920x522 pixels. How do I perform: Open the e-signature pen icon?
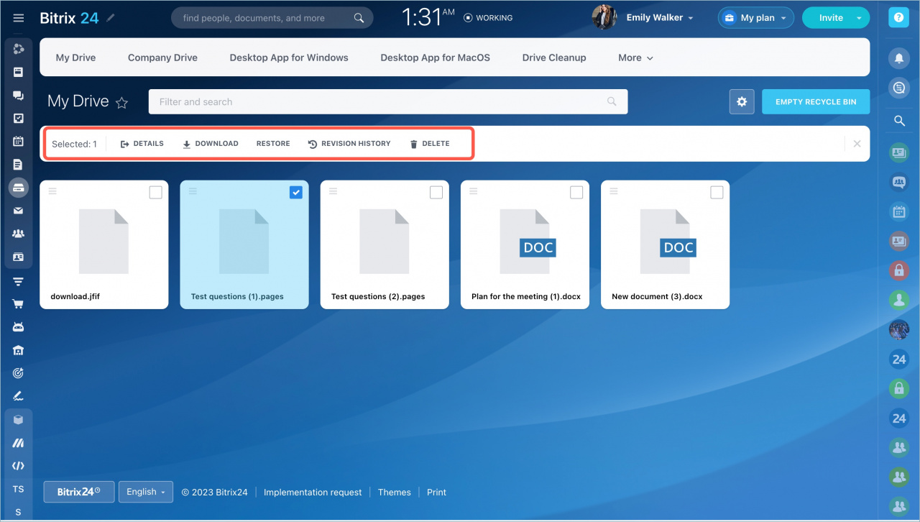[x=19, y=396]
